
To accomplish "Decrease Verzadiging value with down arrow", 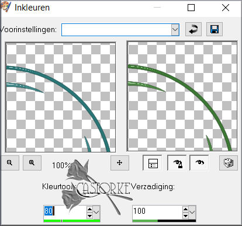I will click(x=185, y=215).
